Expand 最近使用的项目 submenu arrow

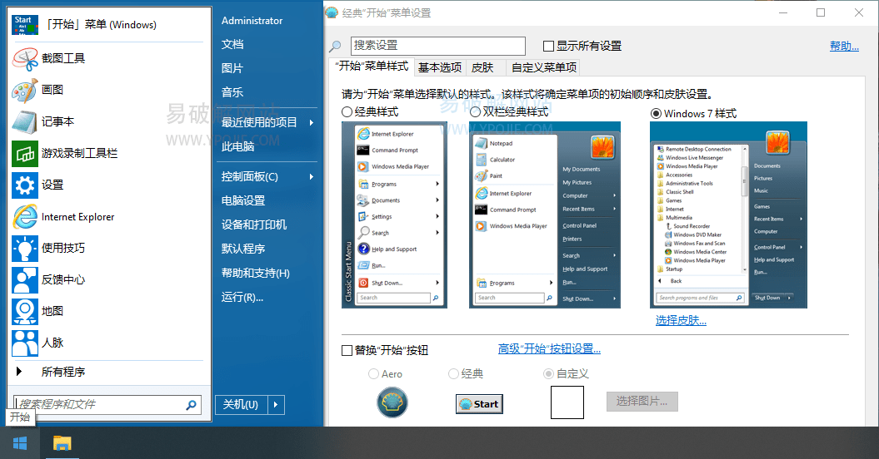312,122
